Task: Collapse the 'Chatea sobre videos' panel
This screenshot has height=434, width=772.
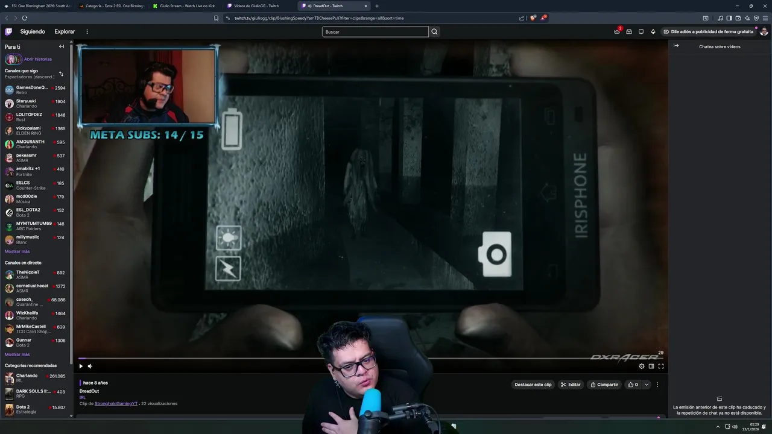Action: 676,46
